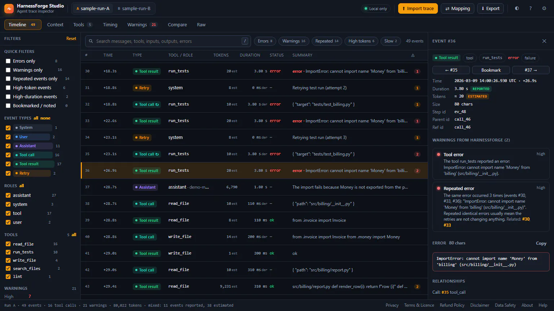Open the Data Safety footer link
The image size is (554, 311).
(x=505, y=305)
